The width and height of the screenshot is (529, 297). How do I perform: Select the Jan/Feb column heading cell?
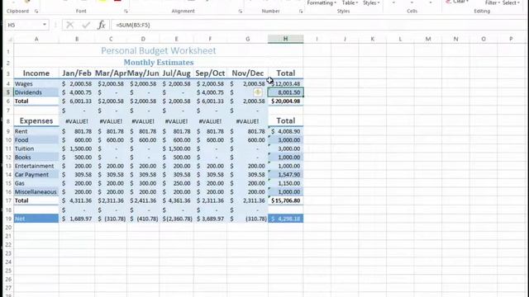tap(77, 73)
